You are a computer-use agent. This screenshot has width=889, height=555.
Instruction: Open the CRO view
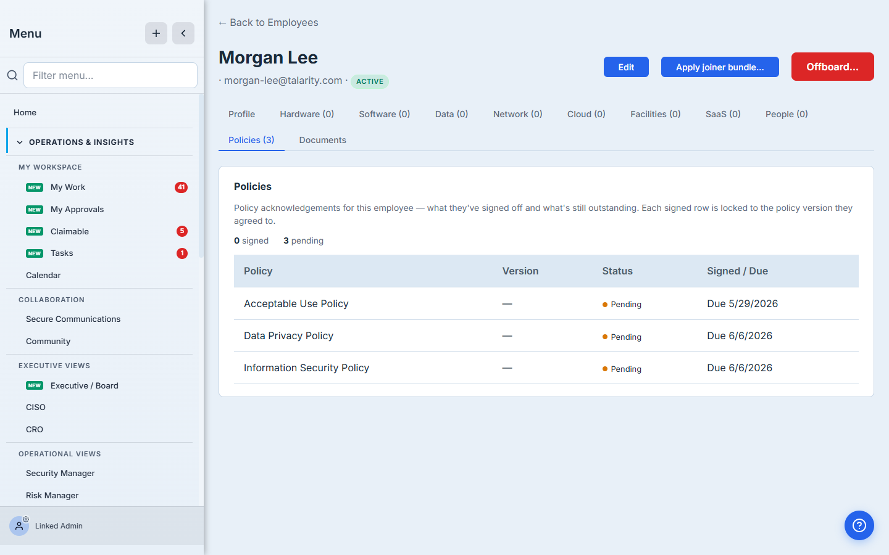(35, 430)
